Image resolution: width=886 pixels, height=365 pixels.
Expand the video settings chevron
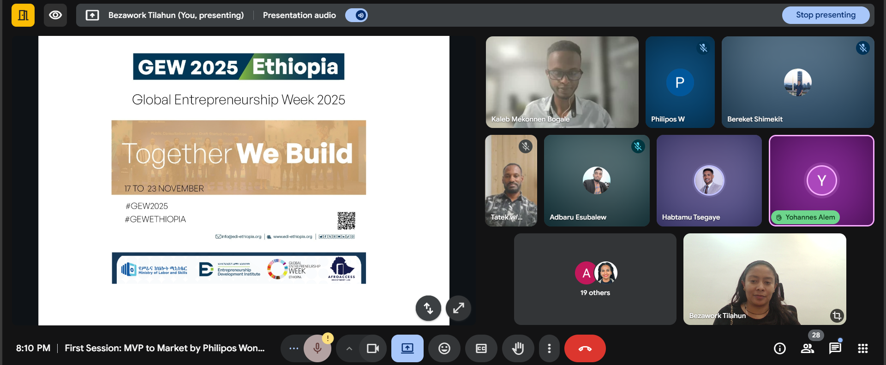pyautogui.click(x=349, y=348)
